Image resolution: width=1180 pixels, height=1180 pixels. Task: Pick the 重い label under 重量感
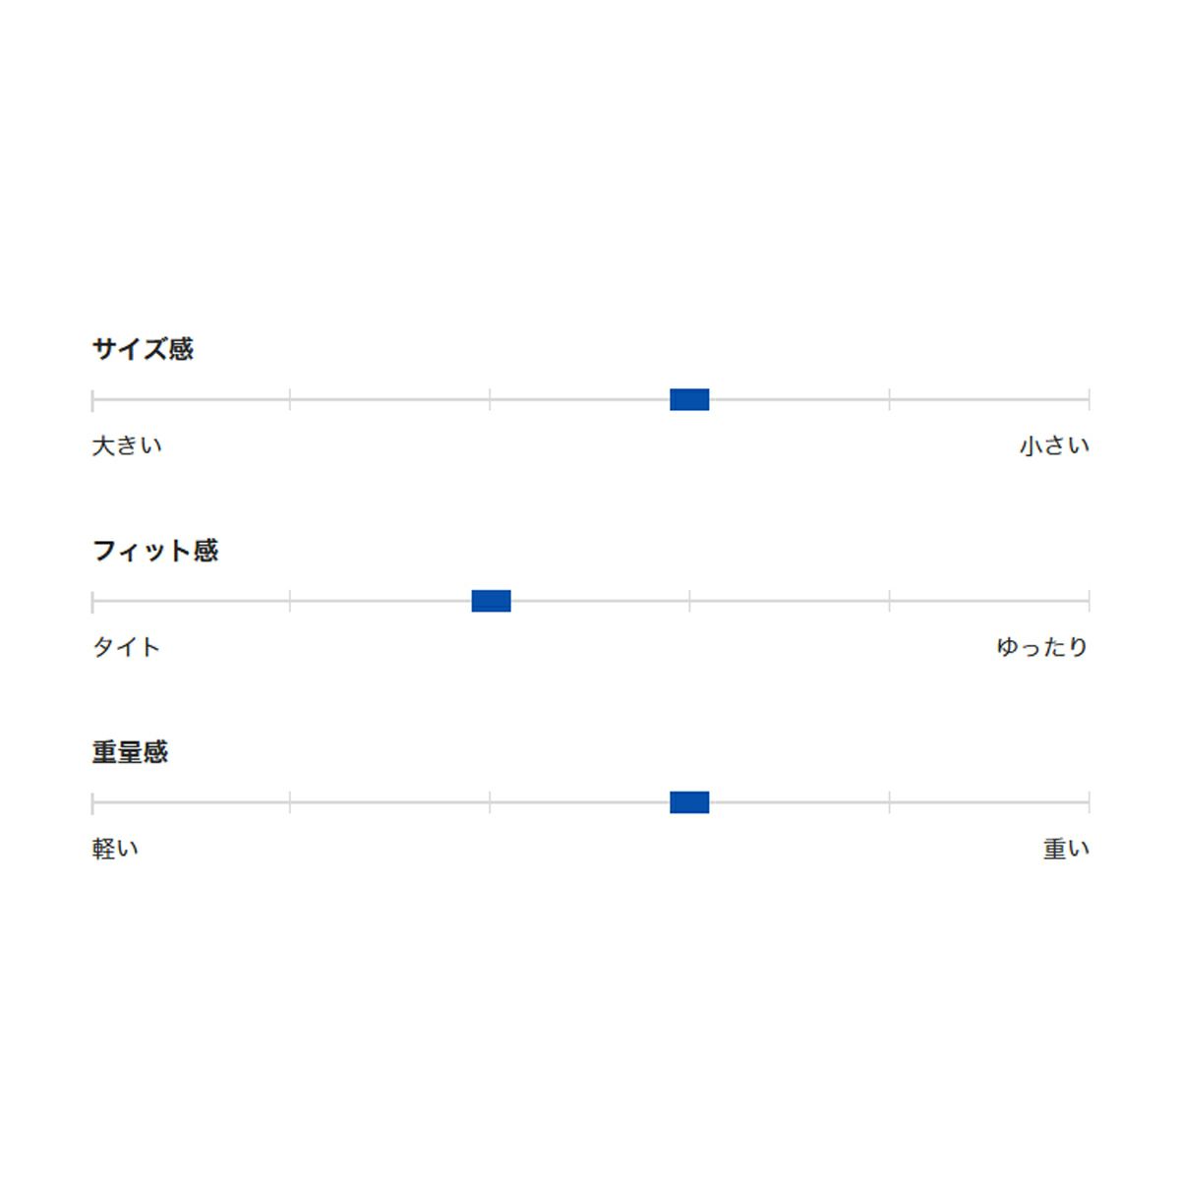[x=1066, y=849]
